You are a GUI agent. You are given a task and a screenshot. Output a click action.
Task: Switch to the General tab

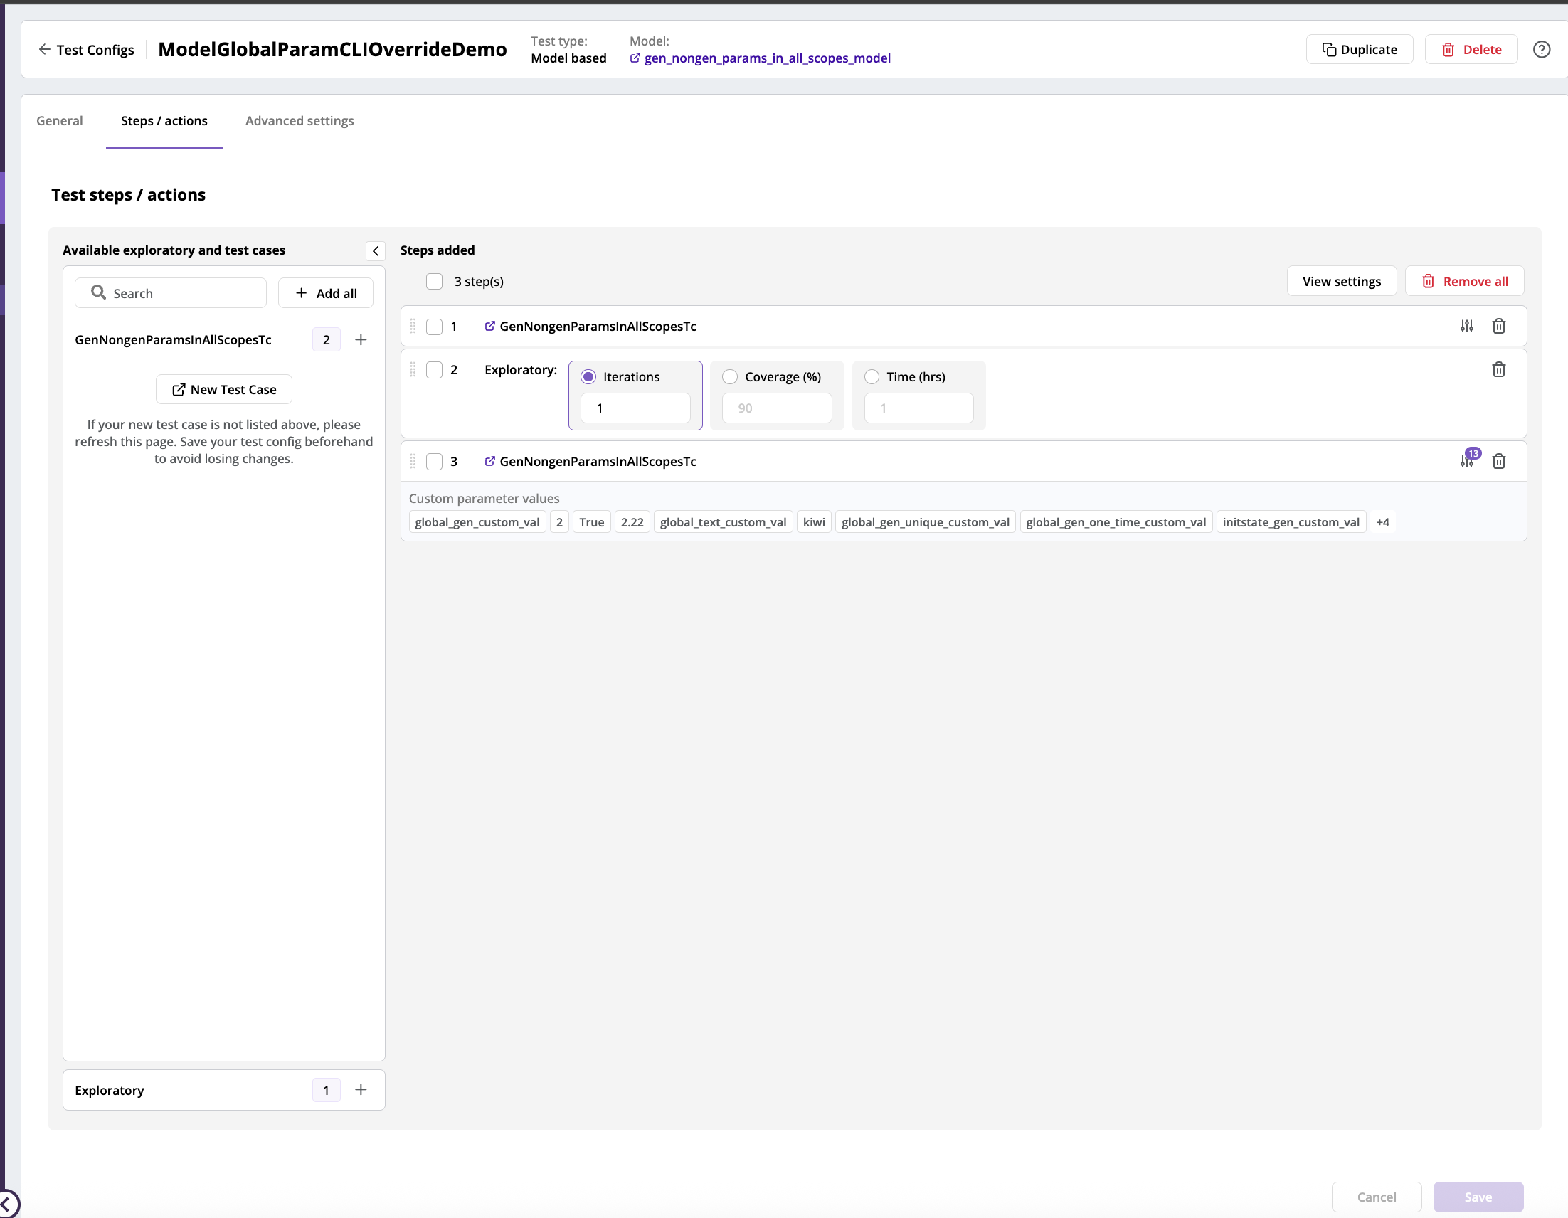point(60,121)
